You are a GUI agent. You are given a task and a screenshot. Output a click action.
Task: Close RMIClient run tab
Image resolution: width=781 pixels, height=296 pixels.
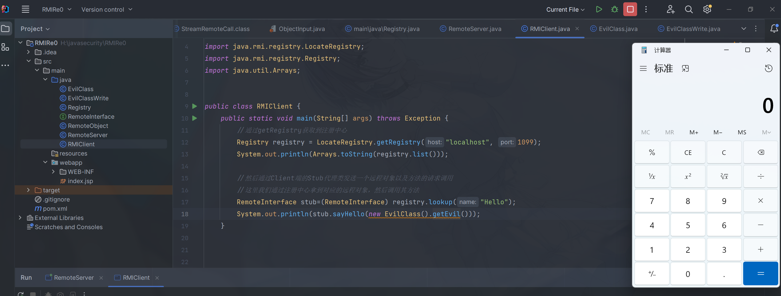point(157,278)
